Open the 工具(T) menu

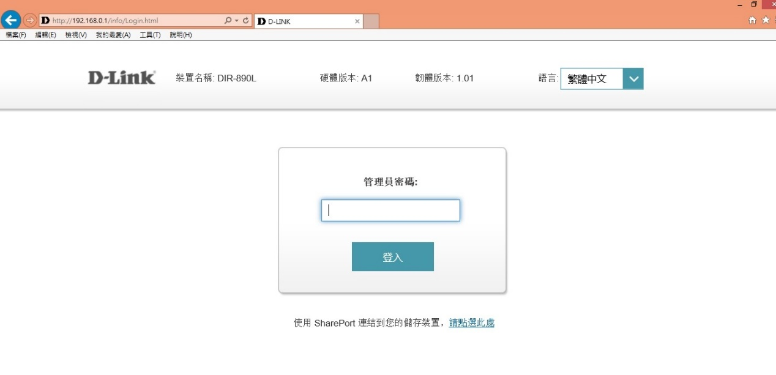pos(150,35)
